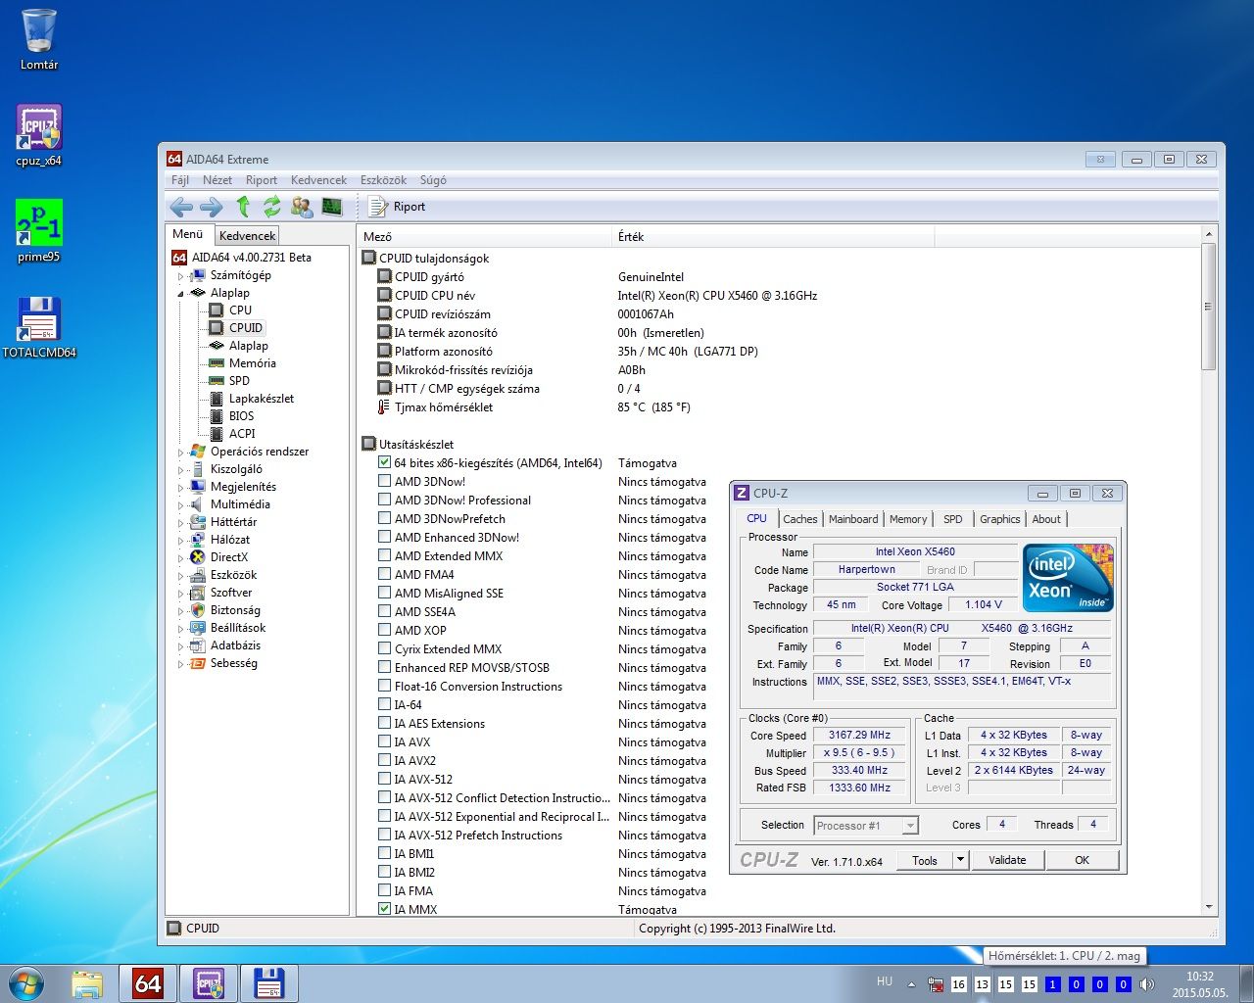Expand the Multimédia tree node
The height and width of the screenshot is (1003, 1254).
[x=180, y=505]
